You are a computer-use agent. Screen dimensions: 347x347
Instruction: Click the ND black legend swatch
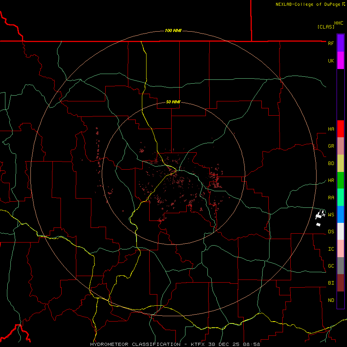340,300
